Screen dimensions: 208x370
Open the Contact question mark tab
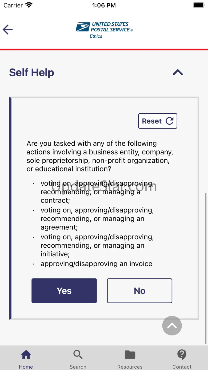182,355
